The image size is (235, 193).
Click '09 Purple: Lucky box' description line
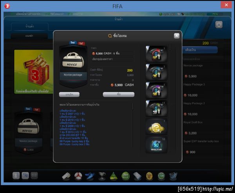coord(74,144)
